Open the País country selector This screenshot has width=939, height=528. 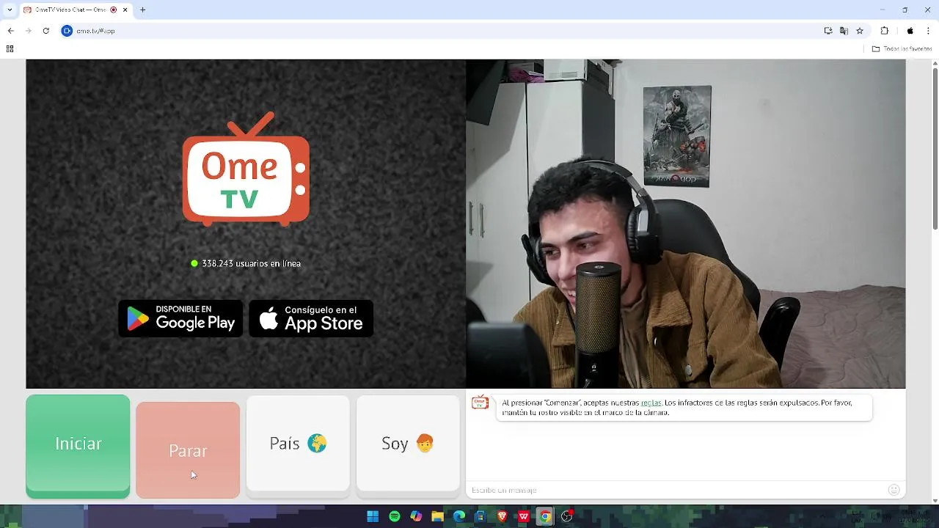coord(298,444)
